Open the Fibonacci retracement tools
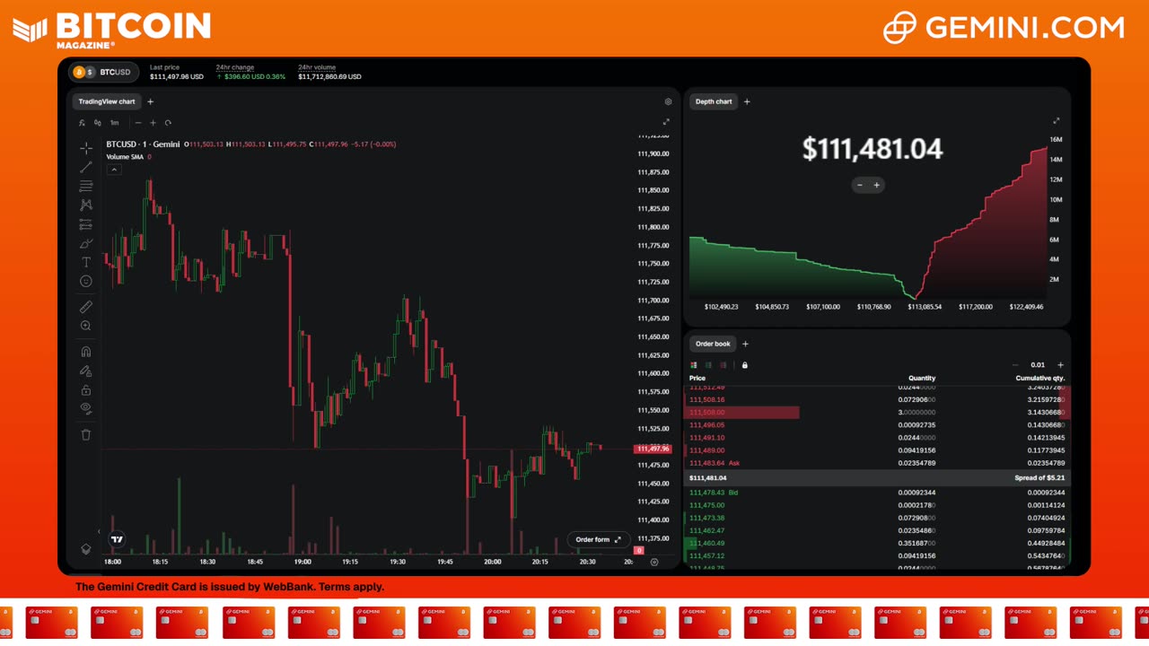 (86, 186)
